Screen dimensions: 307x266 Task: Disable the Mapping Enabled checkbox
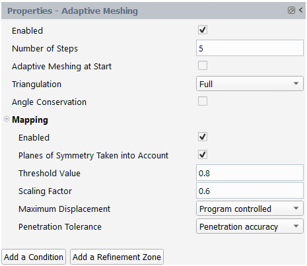pos(203,137)
